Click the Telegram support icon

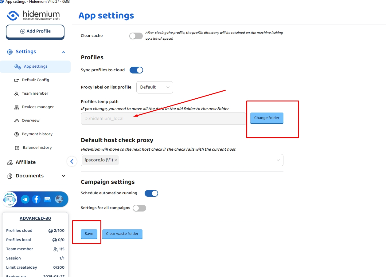[25, 199]
